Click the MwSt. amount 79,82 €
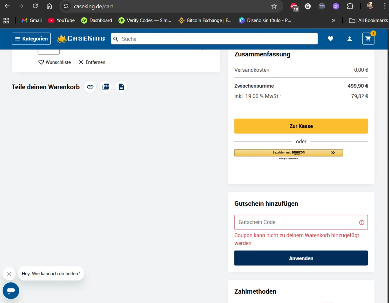 coord(359,96)
